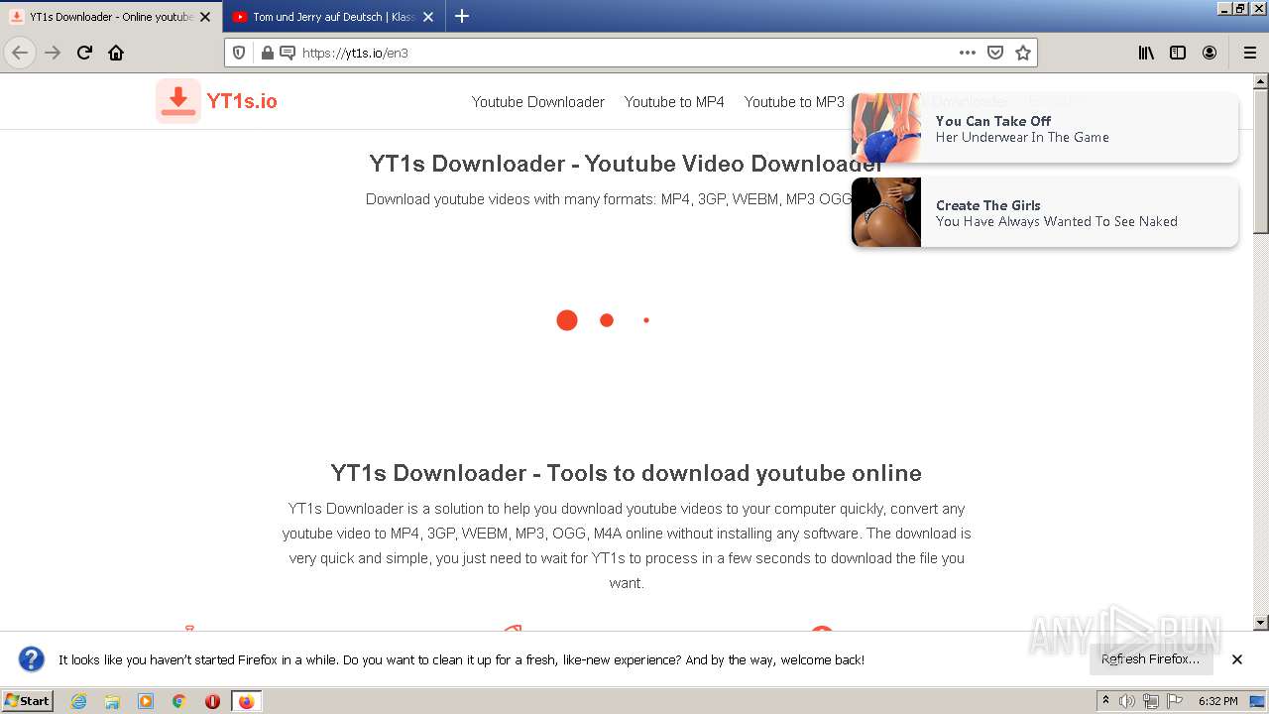The width and height of the screenshot is (1269, 714).
Task: Close the YT1s Downloader tab
Action: point(205,17)
